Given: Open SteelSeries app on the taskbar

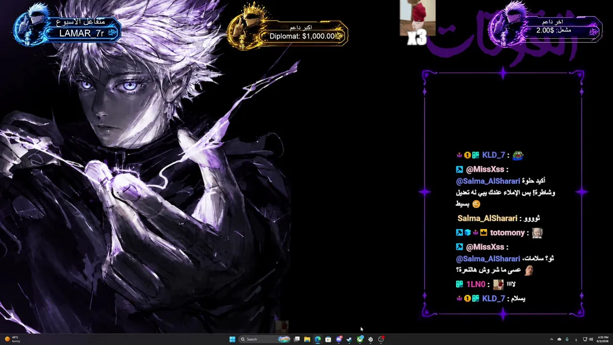Looking at the screenshot, I should point(370,339).
